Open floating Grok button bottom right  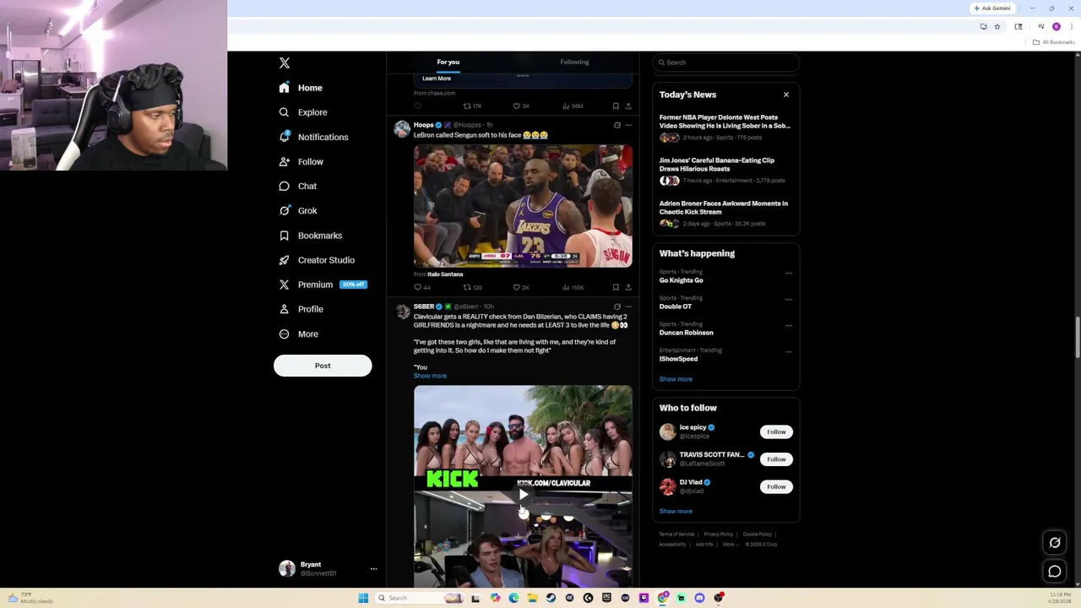(1055, 543)
